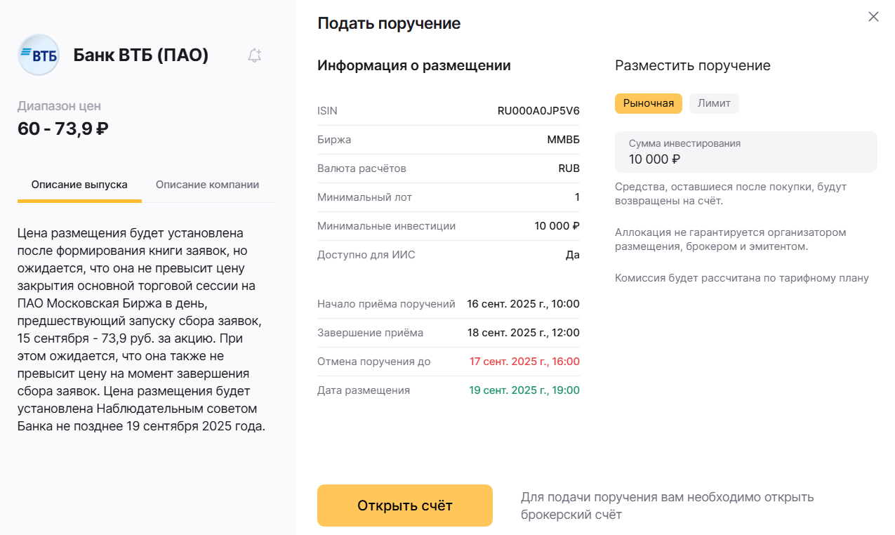Switch to the Описание компании tab
Viewport: 895px width, 535px height.
click(x=207, y=185)
